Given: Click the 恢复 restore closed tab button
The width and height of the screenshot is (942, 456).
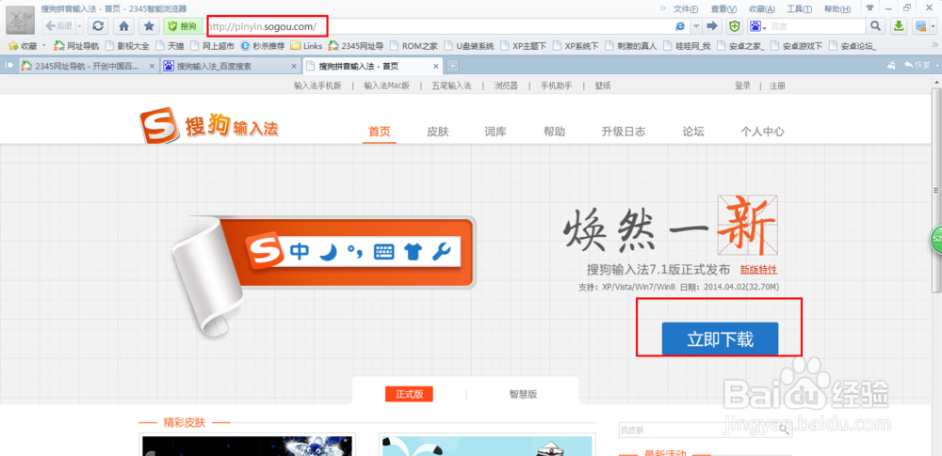Looking at the screenshot, I should [x=918, y=65].
